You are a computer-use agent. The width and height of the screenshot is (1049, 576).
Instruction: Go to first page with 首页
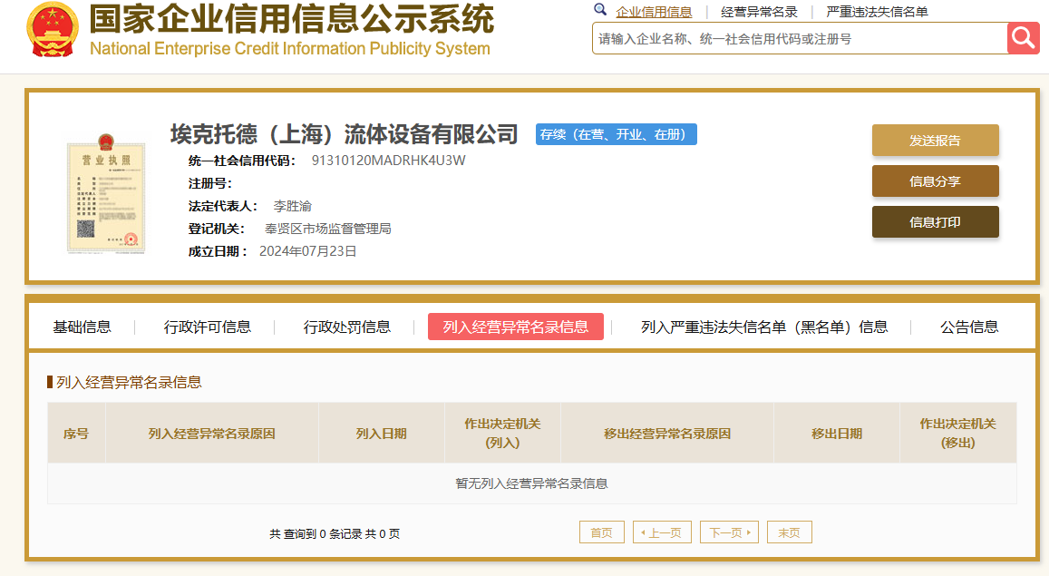601,532
